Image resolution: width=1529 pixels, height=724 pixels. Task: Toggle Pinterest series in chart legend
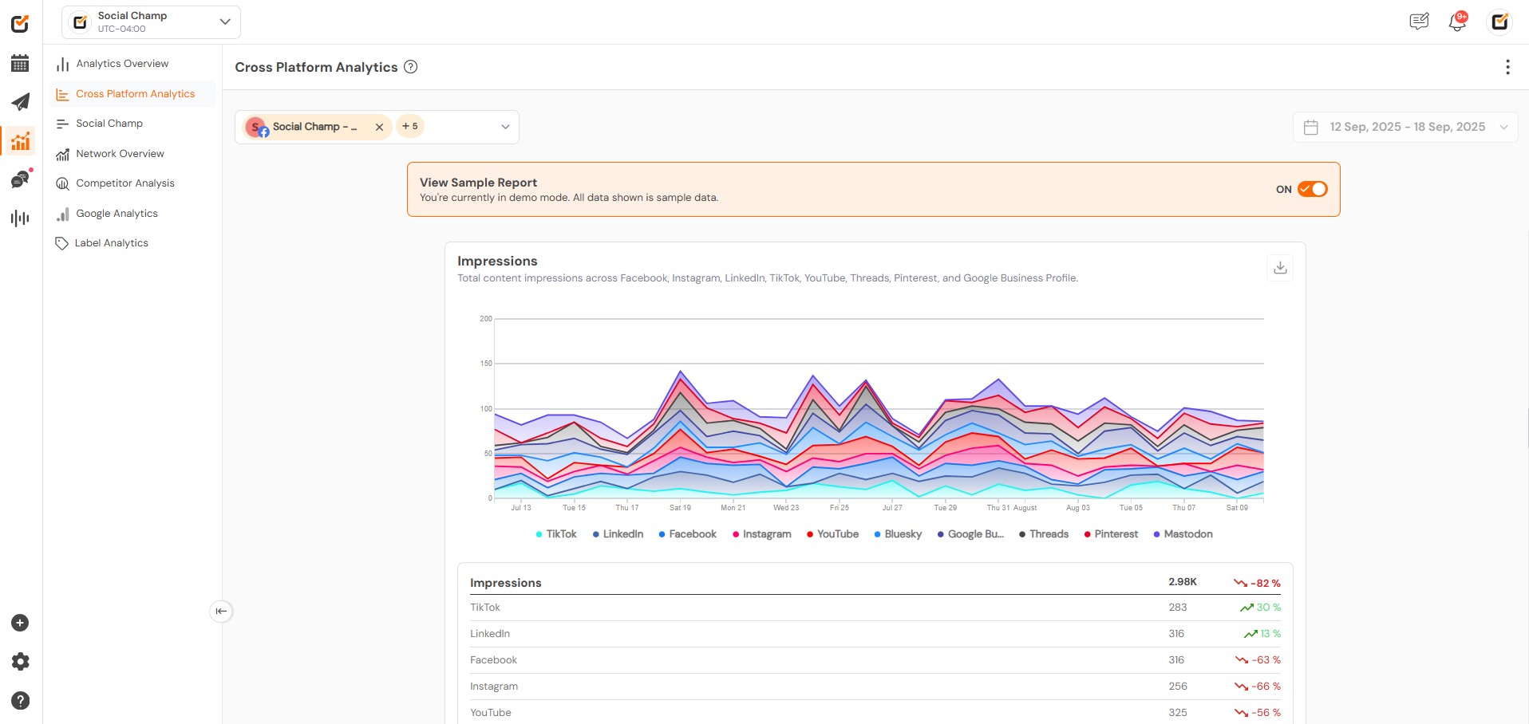point(1111,534)
